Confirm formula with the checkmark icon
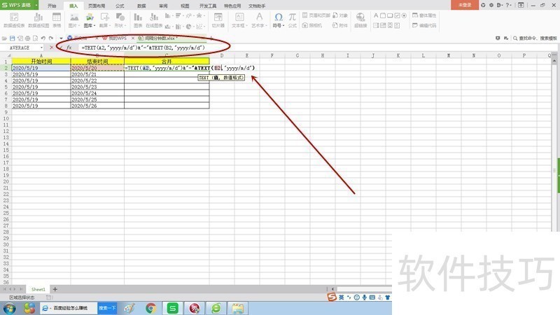560x315 pixels. point(59,47)
